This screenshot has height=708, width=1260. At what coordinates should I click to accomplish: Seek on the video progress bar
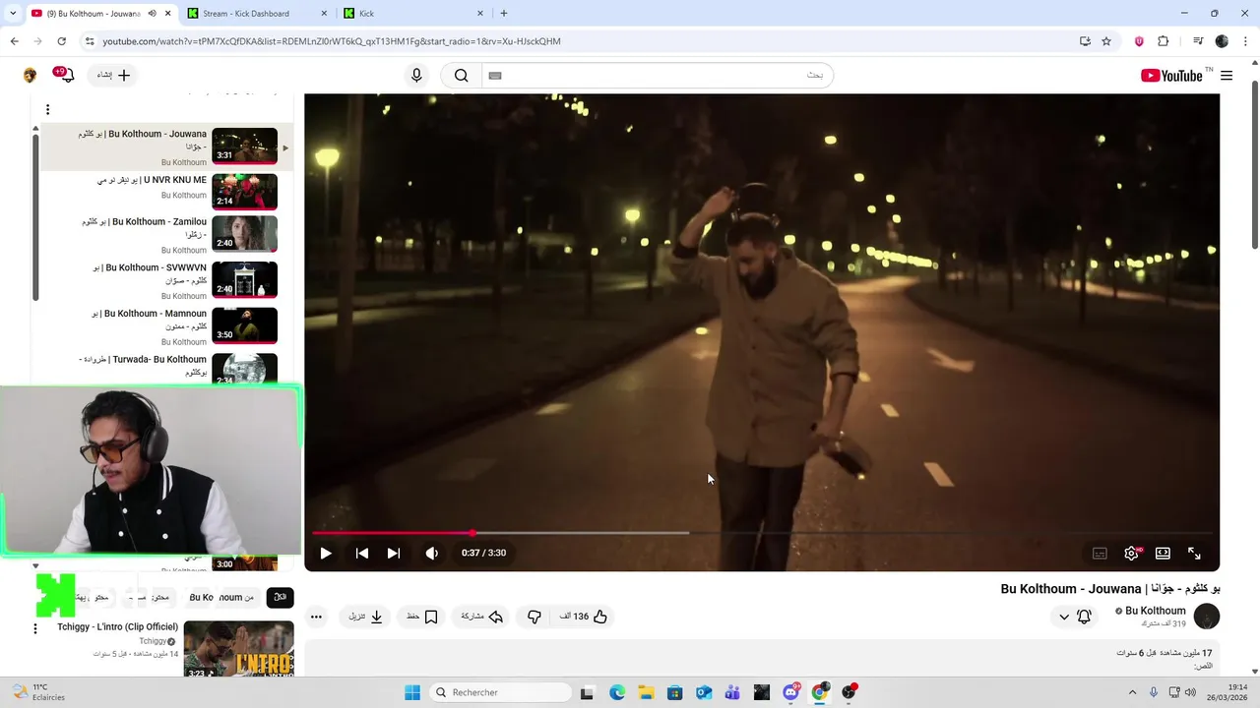pos(761,533)
